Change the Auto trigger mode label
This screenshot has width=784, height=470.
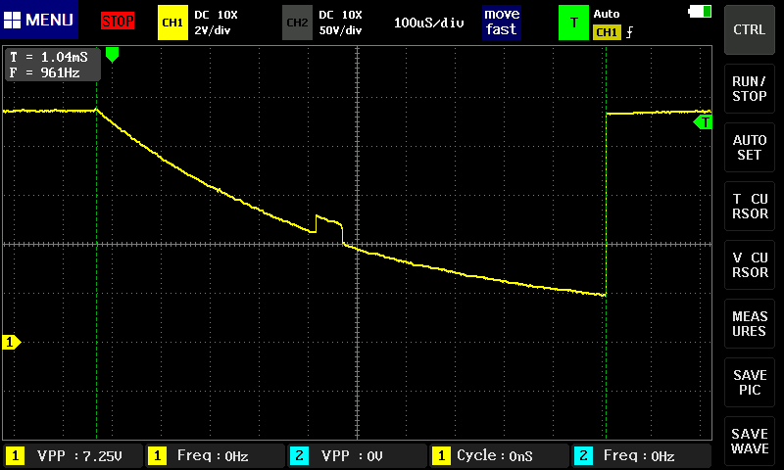tap(606, 14)
